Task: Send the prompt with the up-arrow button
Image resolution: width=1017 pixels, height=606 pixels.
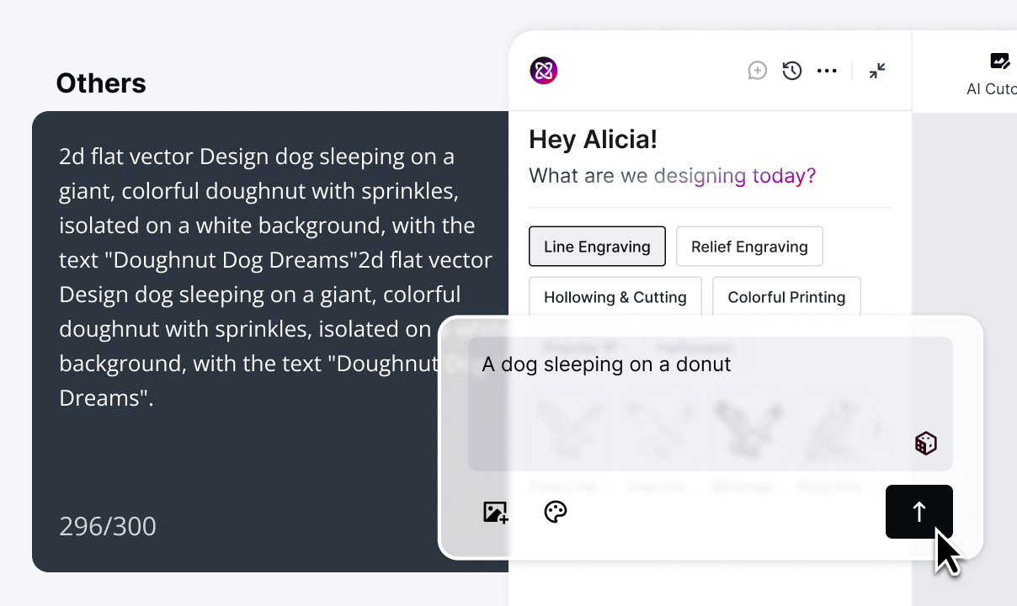Action: click(x=918, y=511)
